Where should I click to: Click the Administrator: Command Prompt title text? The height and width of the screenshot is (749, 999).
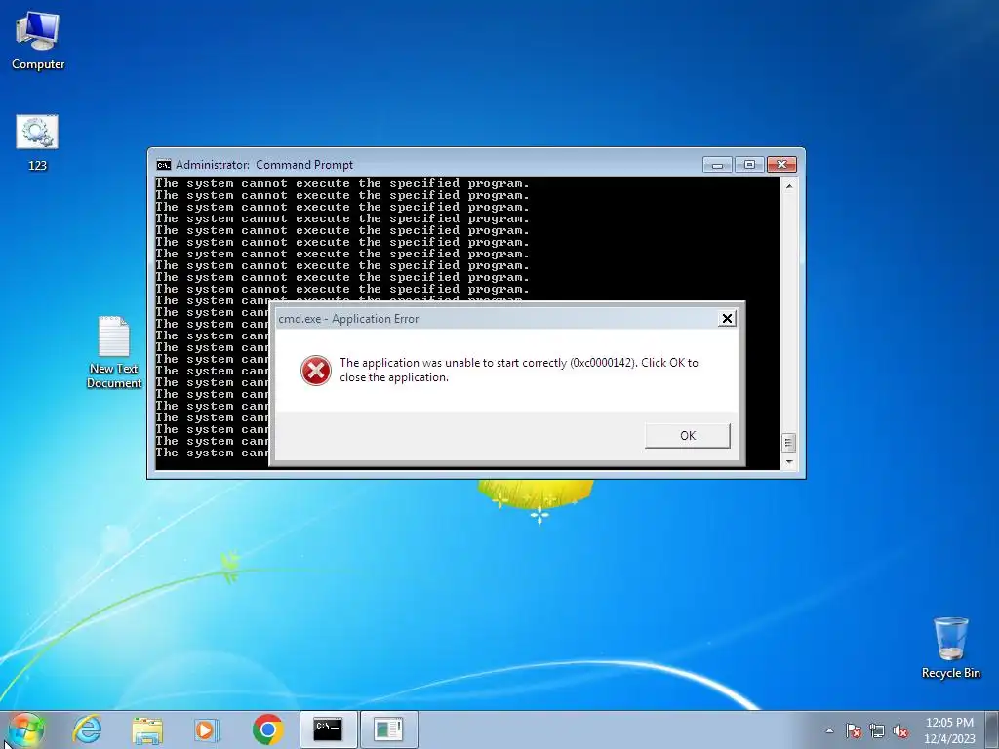(x=264, y=165)
